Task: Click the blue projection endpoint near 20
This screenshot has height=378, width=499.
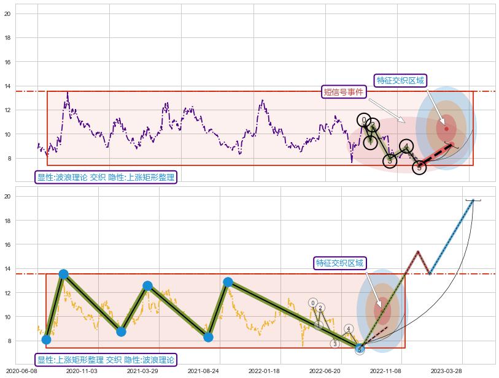Action: click(x=473, y=200)
